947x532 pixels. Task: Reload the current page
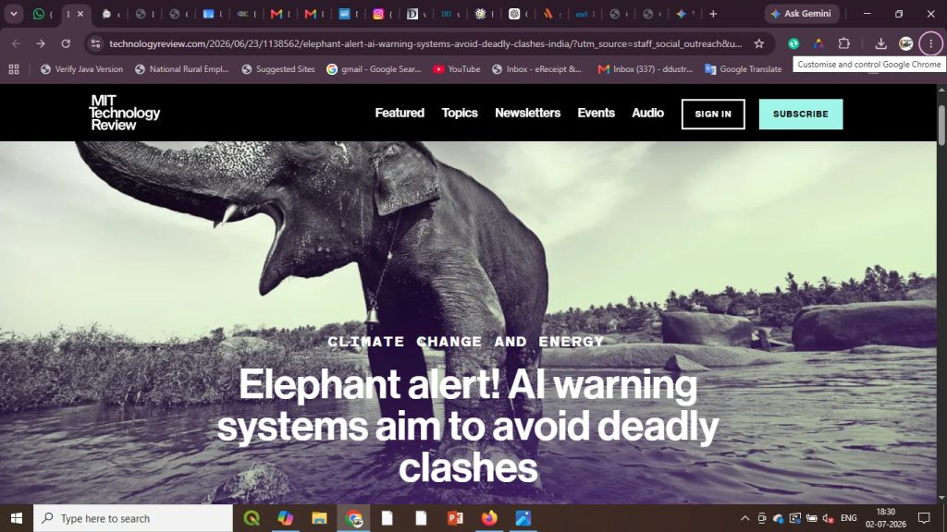tap(66, 43)
